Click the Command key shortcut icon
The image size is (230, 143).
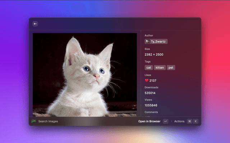point(189,121)
